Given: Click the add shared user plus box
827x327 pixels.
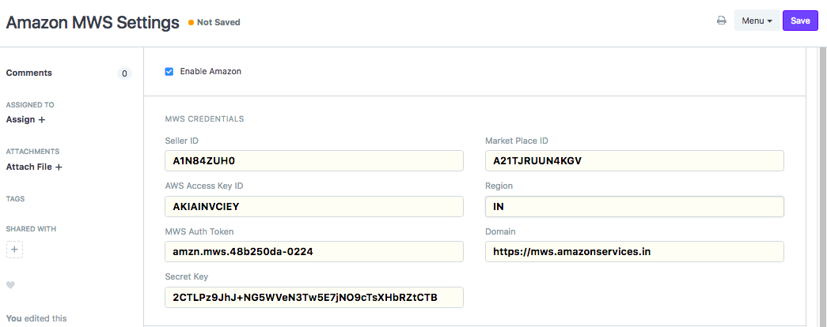Looking at the screenshot, I should click(x=14, y=250).
